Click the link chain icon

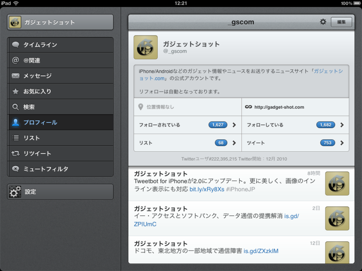[249, 107]
